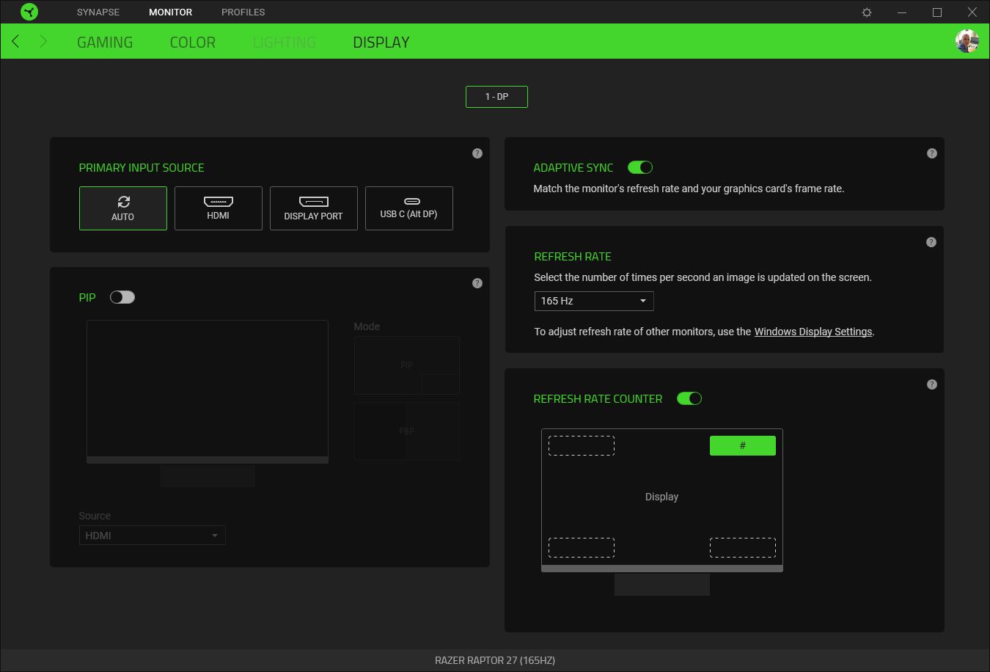This screenshot has width=990, height=672.
Task: Place counter at top-left position
Action: pos(582,445)
